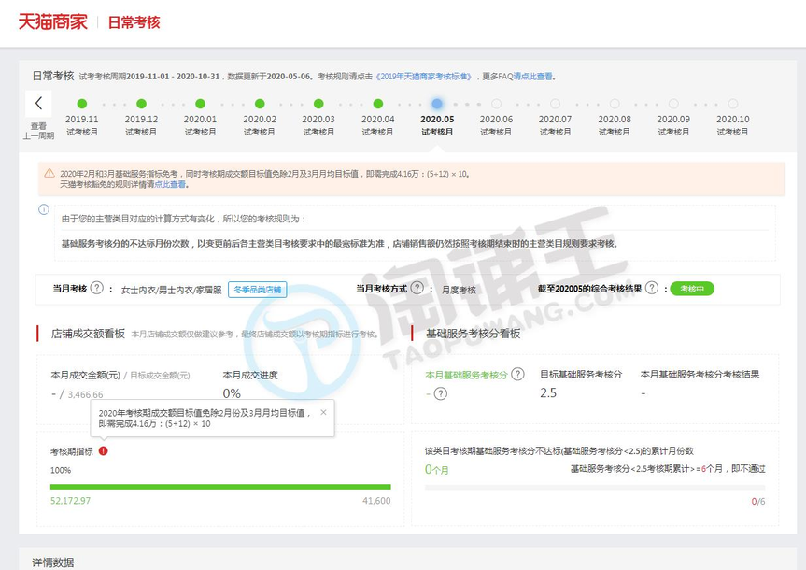Open the help icon next to 当月考核方式
This screenshot has width=806, height=570.
coord(417,288)
